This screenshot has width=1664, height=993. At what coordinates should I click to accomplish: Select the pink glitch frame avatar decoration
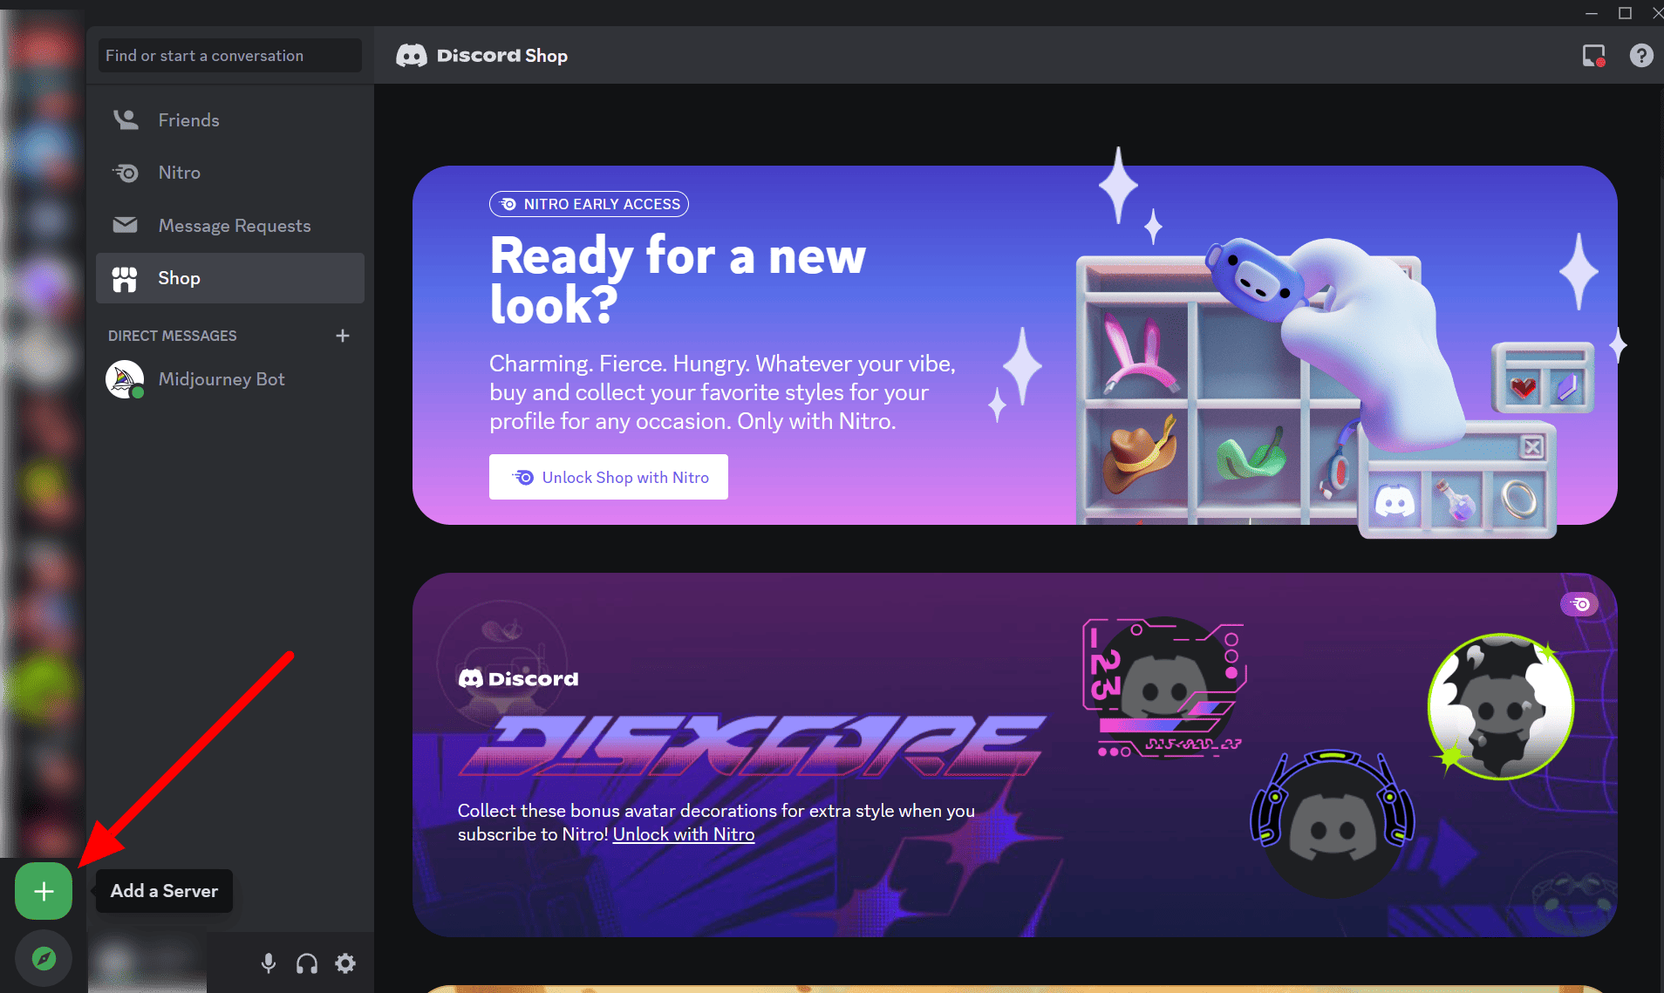(1164, 688)
